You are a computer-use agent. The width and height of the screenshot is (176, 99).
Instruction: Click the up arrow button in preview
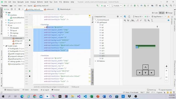[145, 67]
